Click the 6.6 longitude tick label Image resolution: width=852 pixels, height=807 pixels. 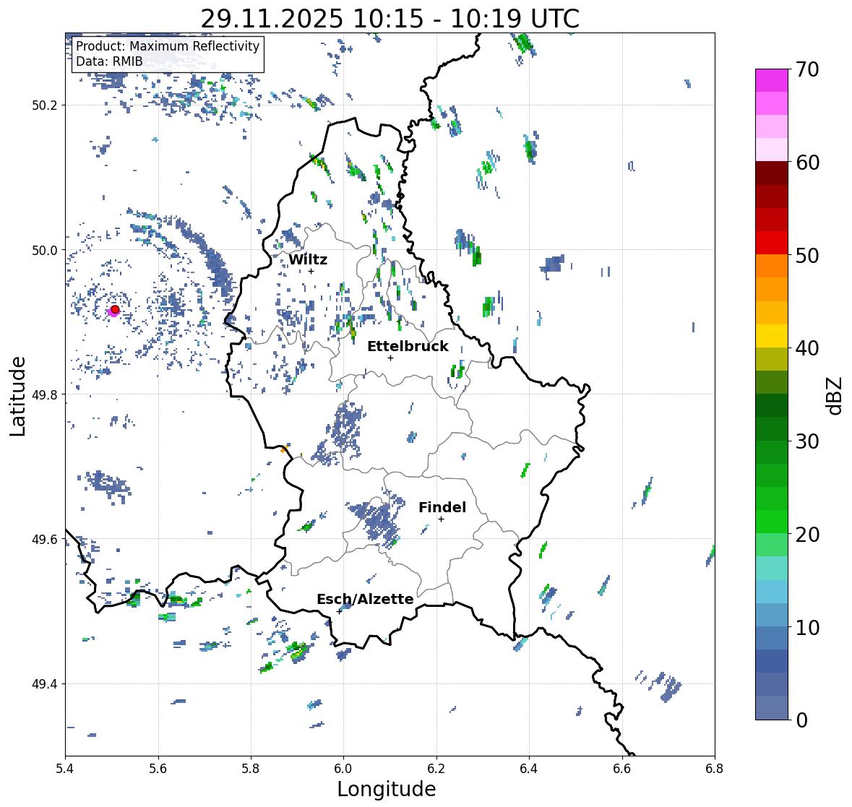622,769
